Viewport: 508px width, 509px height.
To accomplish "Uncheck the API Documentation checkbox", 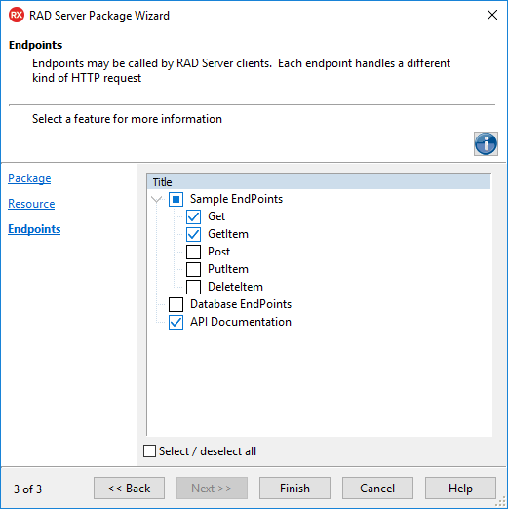I will coord(176,322).
